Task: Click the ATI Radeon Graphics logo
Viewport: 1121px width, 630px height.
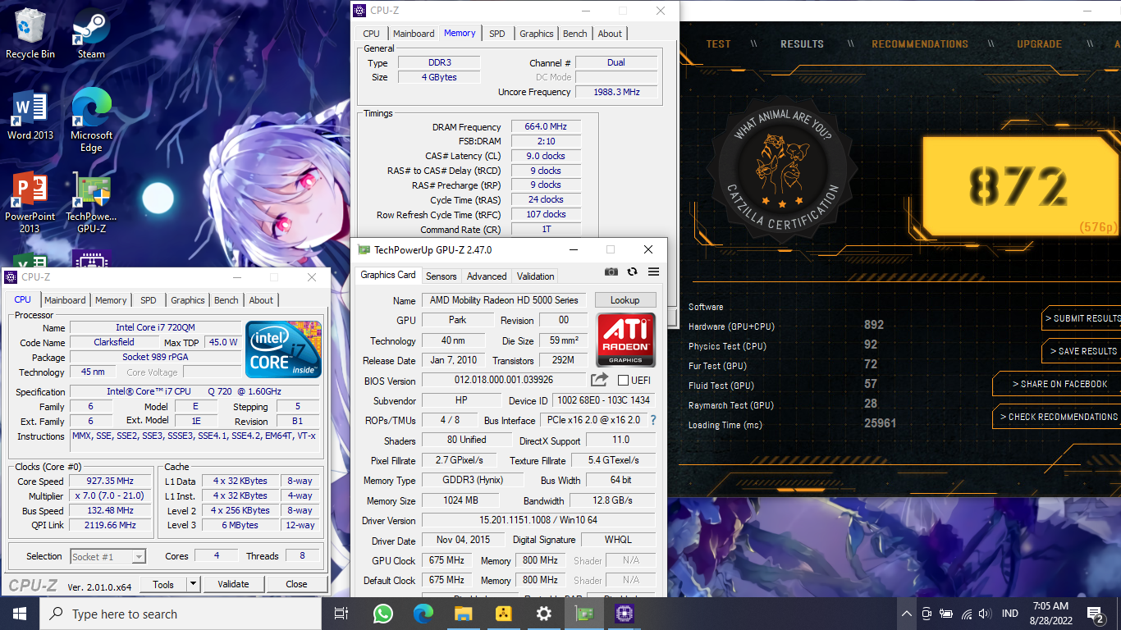Action: (625, 339)
